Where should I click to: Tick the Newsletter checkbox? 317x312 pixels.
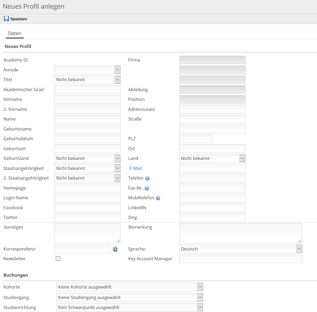[58, 259]
